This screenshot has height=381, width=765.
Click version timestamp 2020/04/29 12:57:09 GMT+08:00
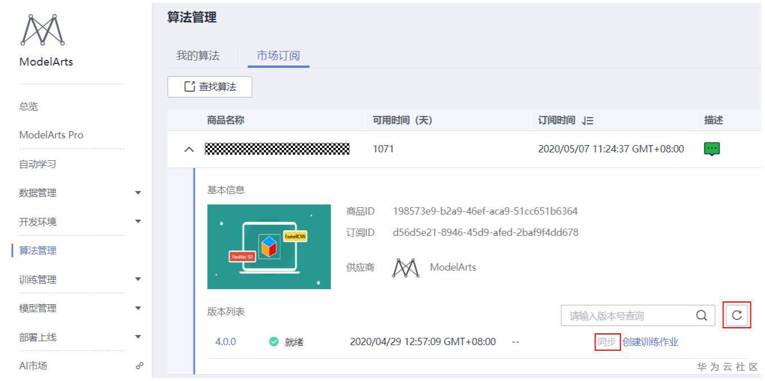[x=423, y=342]
